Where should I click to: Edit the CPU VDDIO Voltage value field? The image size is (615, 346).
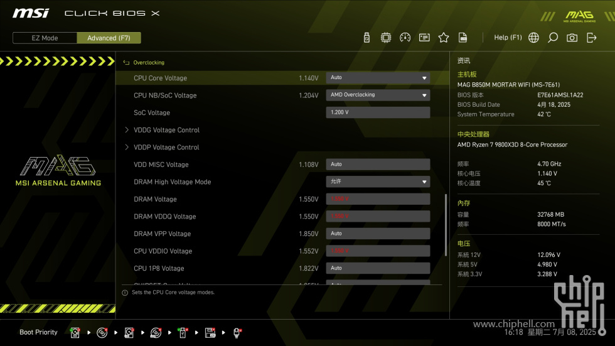point(378,251)
